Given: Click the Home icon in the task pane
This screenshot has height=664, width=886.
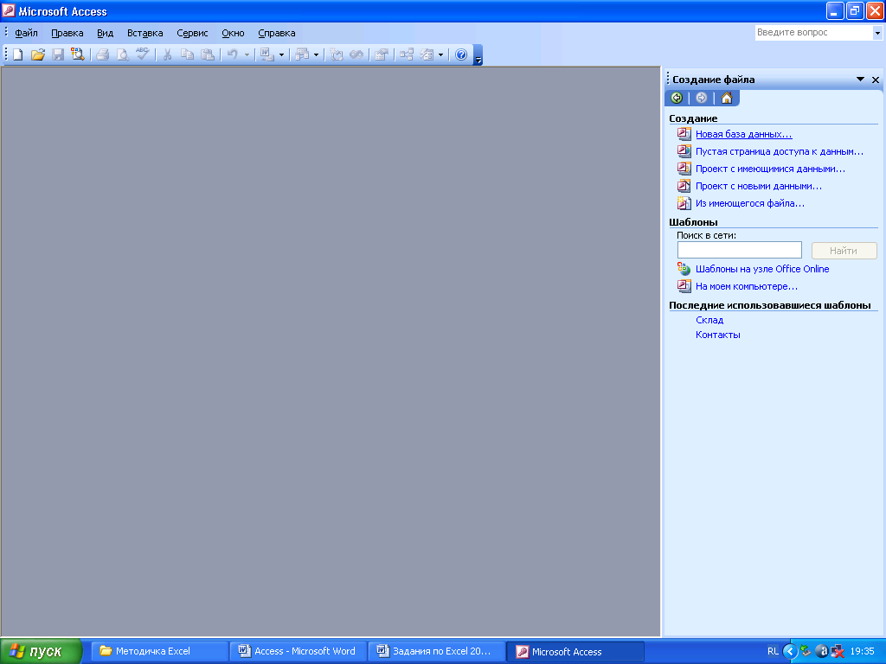Looking at the screenshot, I should [727, 98].
